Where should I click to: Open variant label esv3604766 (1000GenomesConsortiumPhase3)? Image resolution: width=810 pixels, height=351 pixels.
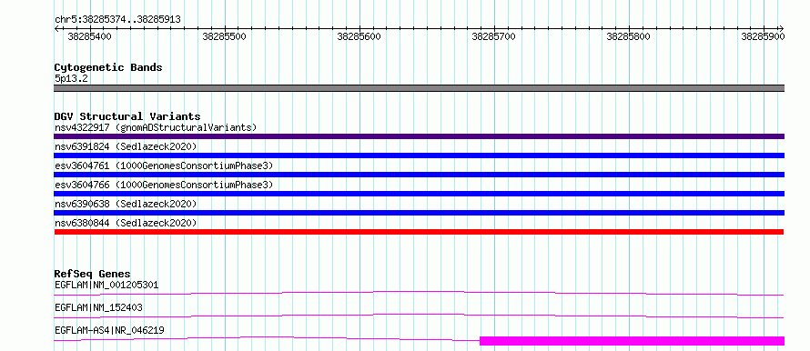[x=164, y=185]
